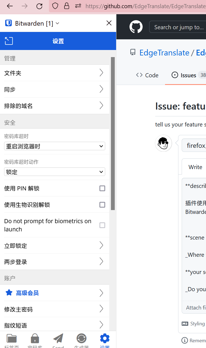
Task: Expand the Bitwarden account switcher
Action: (x=57, y=23)
